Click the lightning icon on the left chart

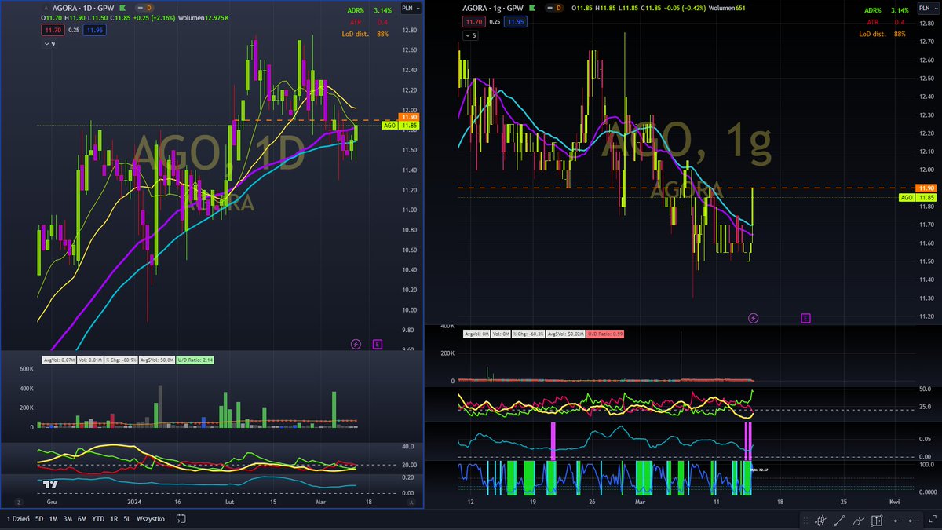(356, 344)
